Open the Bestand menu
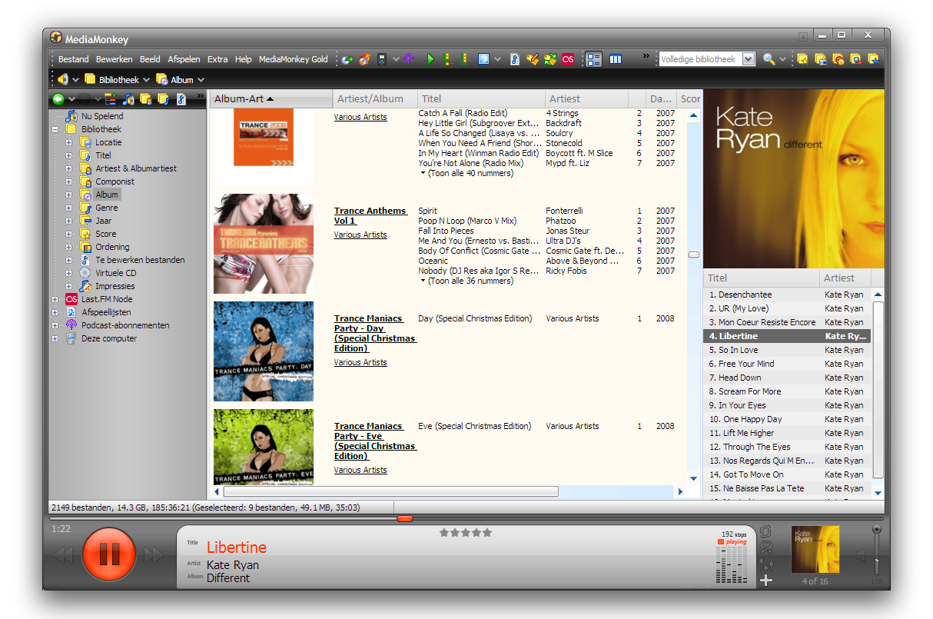Screen dimensions: 933x619 coord(74,59)
